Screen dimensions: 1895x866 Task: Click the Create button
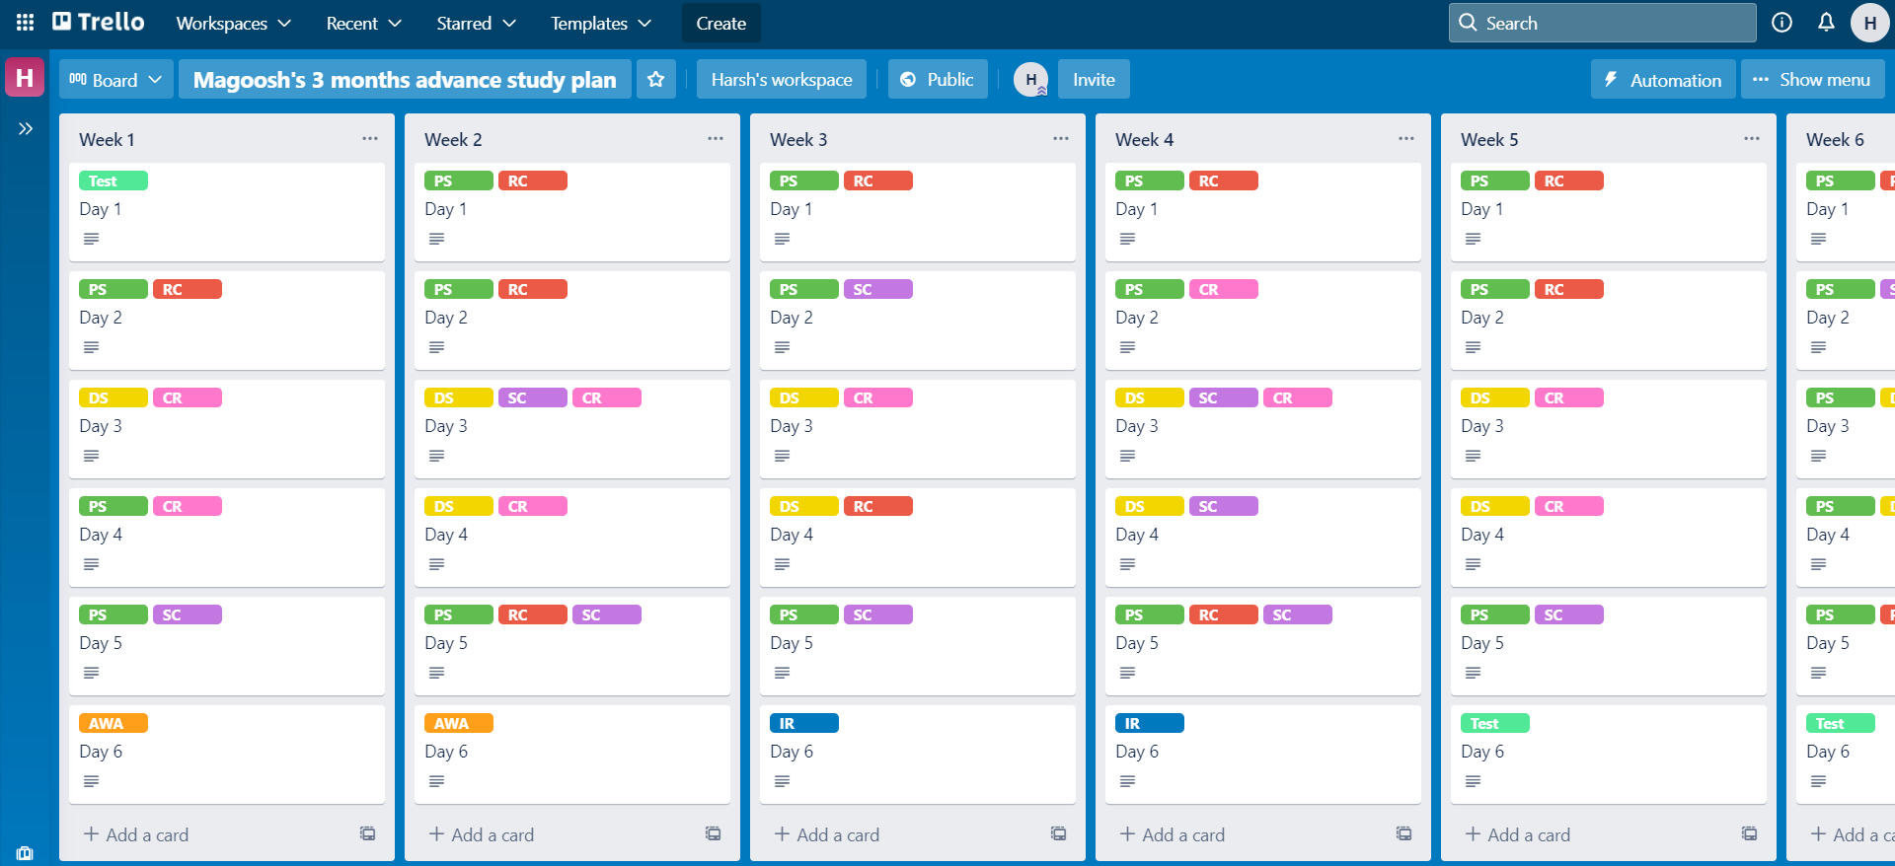pyautogui.click(x=720, y=23)
